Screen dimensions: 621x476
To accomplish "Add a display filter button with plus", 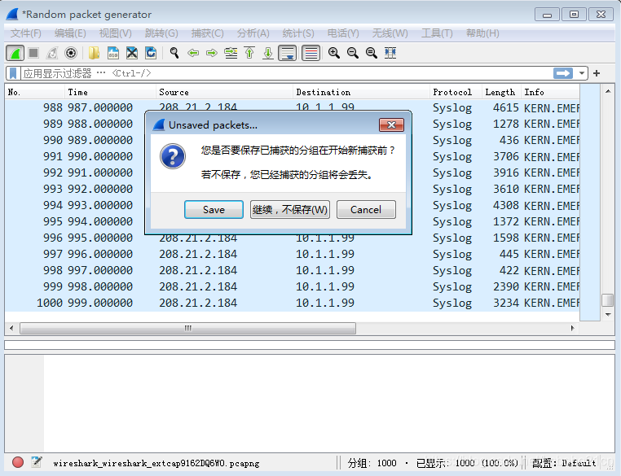I will 597,73.
